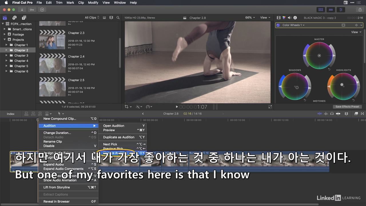Viewport: 366px width, 206px height.
Task: Go back in timeline history arrow
Action: (x=143, y=114)
